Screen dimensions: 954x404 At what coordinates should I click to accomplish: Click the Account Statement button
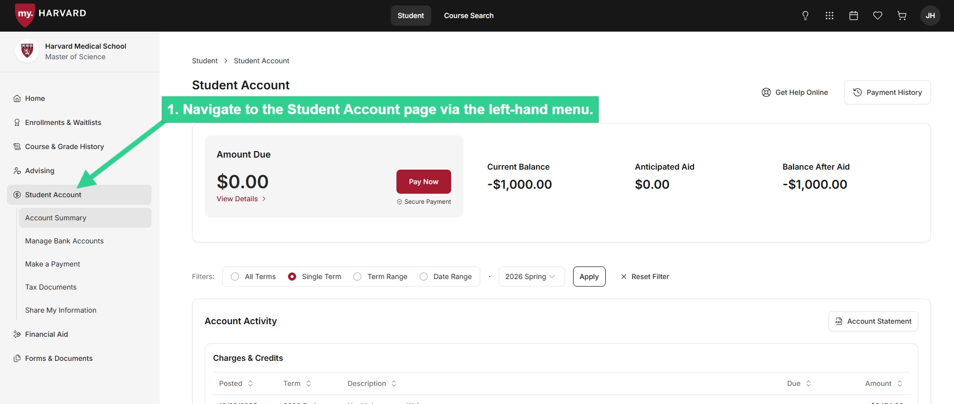click(x=873, y=321)
